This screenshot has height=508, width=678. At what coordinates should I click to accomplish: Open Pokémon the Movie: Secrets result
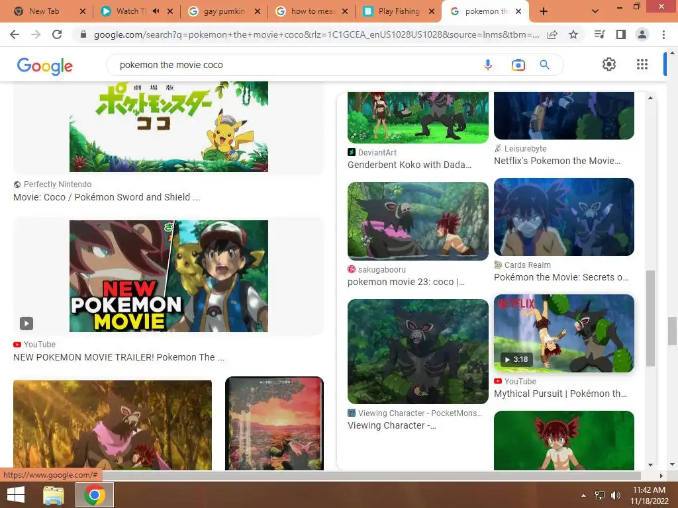[561, 277]
